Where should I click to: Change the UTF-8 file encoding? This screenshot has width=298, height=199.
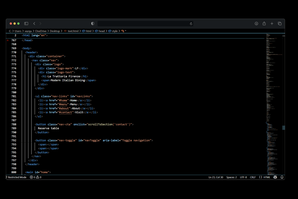[x=243, y=177]
